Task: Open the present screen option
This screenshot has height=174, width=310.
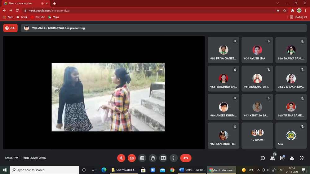Action: (163, 158)
